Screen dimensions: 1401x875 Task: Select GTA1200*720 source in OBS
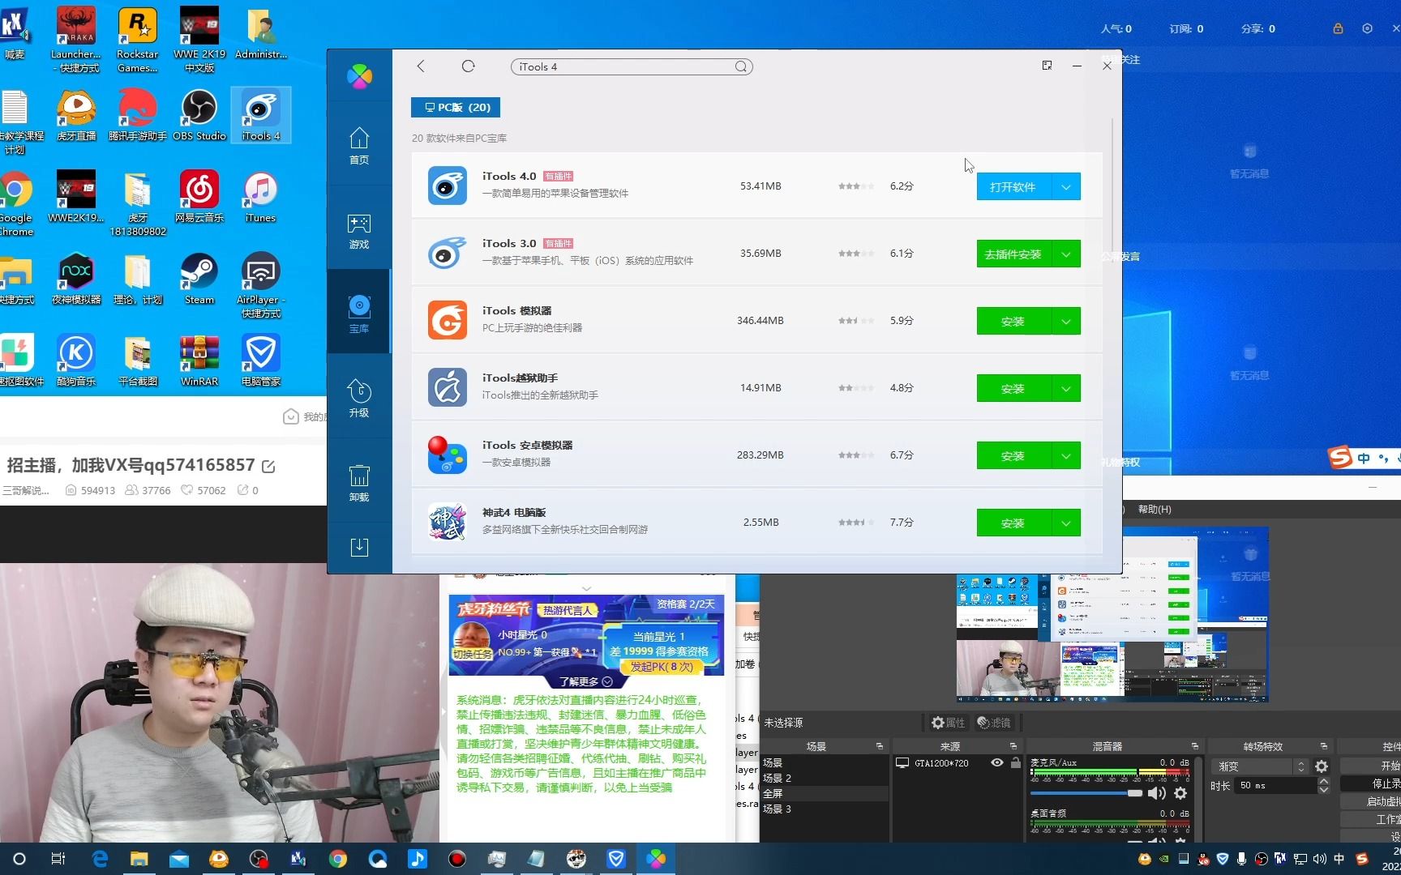pos(940,762)
